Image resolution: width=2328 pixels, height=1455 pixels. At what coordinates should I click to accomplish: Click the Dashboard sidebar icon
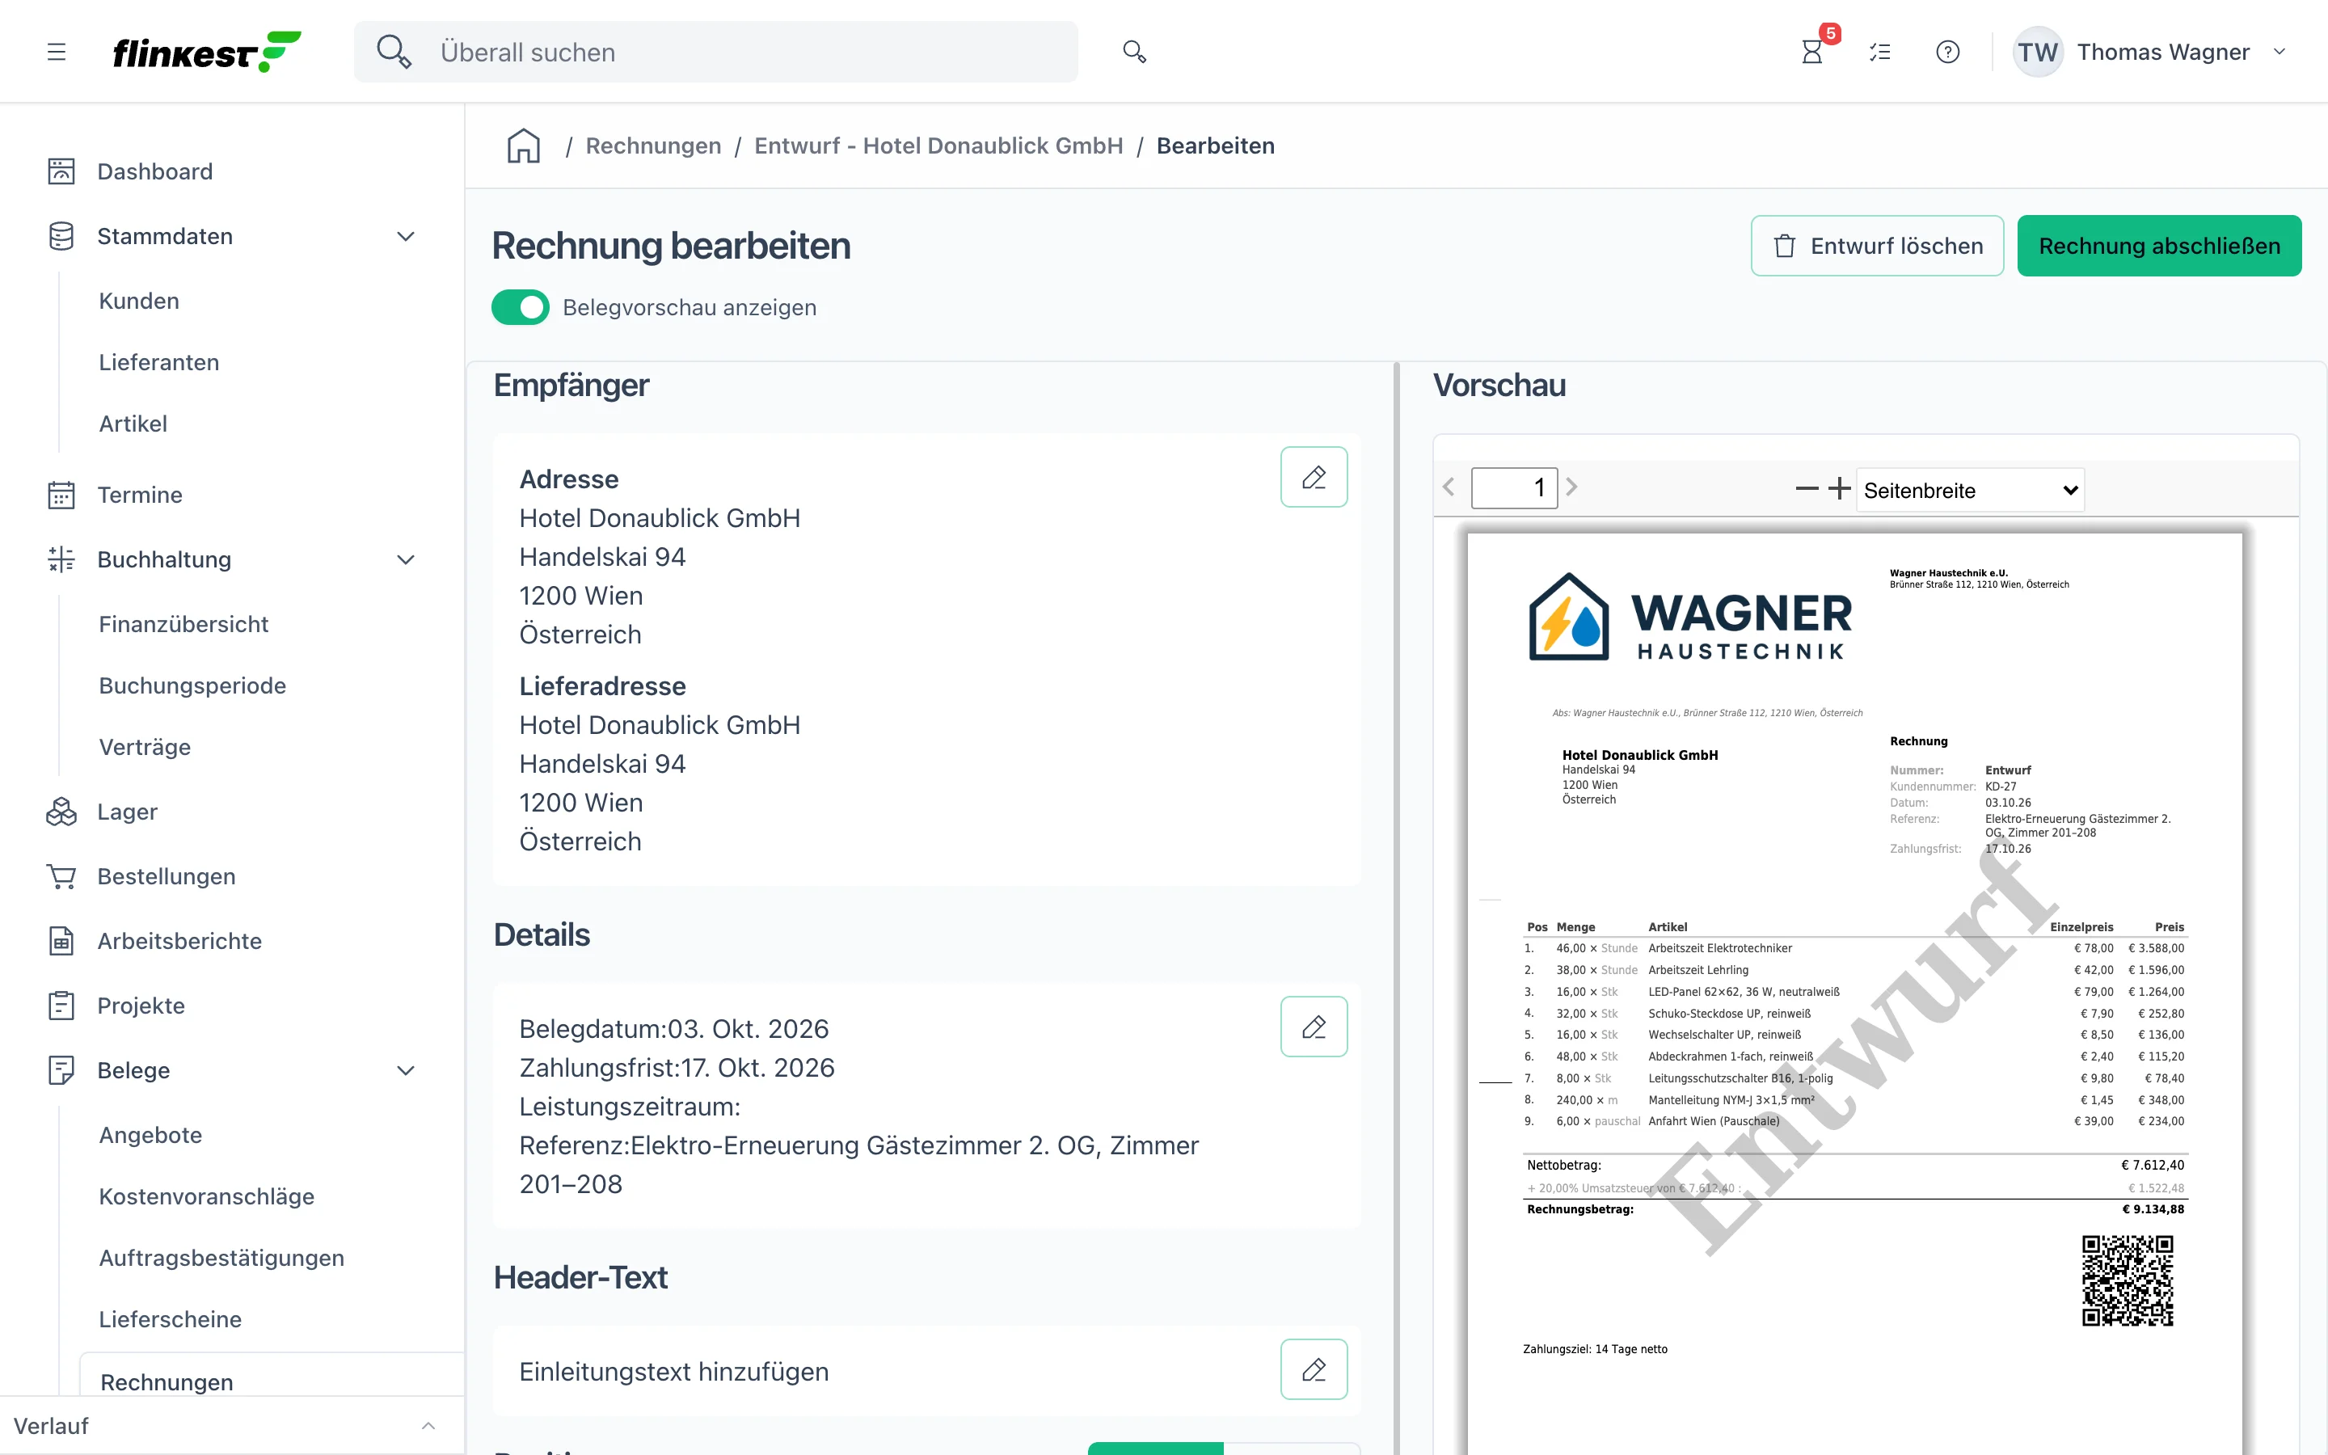[x=61, y=171]
